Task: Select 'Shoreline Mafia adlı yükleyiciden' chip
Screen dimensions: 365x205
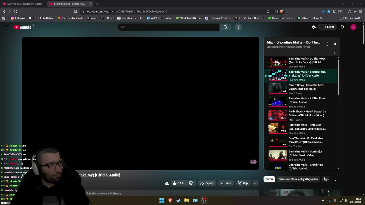Action: [x=298, y=179]
